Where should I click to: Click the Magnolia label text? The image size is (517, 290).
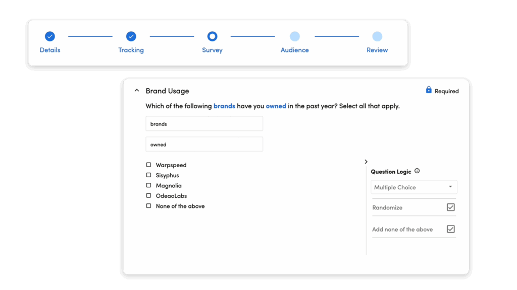point(169,185)
